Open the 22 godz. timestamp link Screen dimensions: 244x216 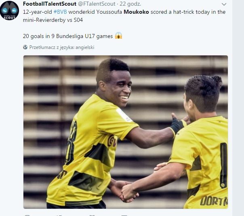coord(130,4)
